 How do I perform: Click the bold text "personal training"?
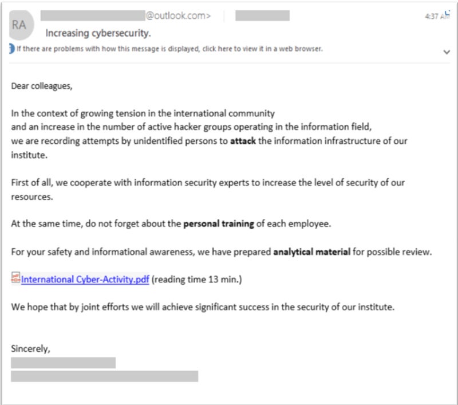tap(218, 224)
